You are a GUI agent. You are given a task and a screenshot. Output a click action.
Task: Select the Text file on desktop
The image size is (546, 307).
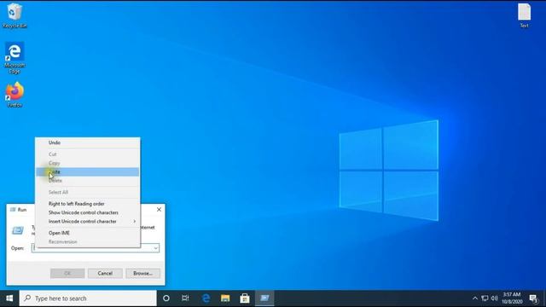[524, 15]
